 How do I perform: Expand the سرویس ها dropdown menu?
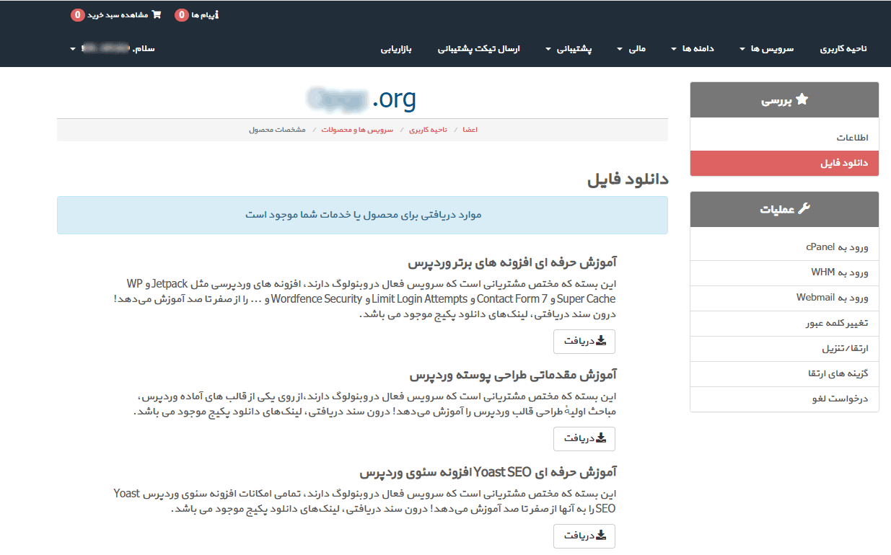point(766,49)
